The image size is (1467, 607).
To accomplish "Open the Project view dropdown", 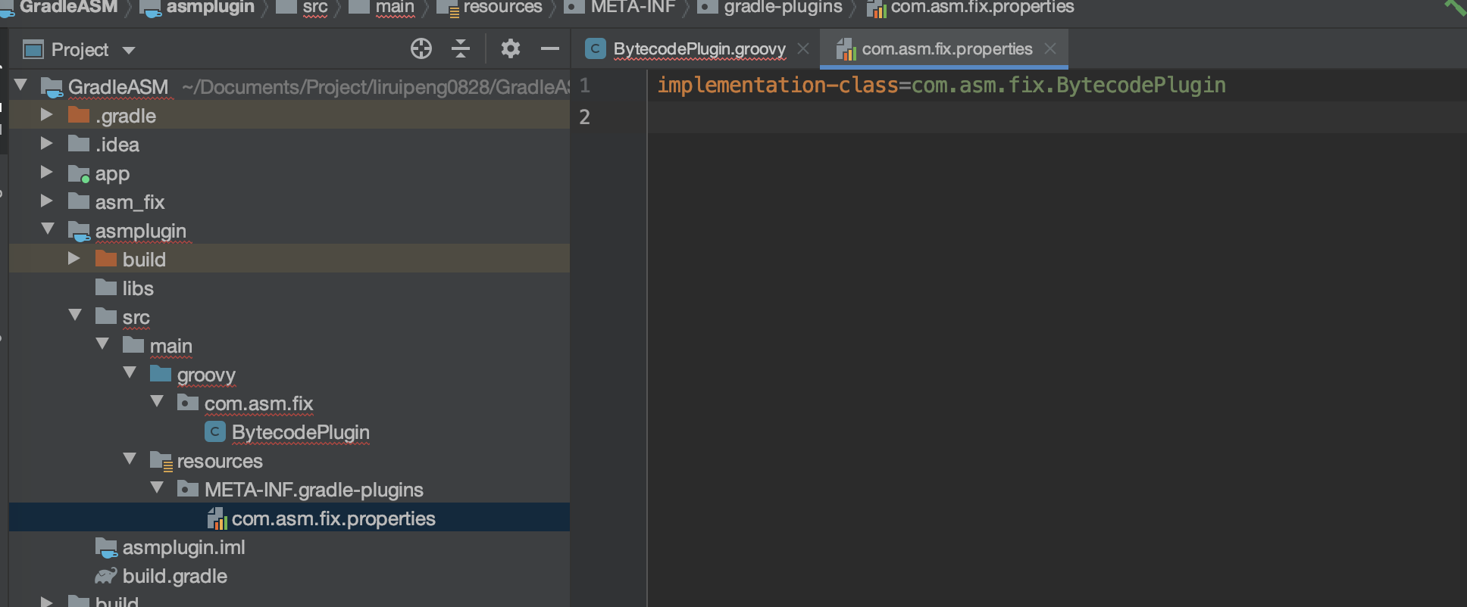I will tap(129, 51).
